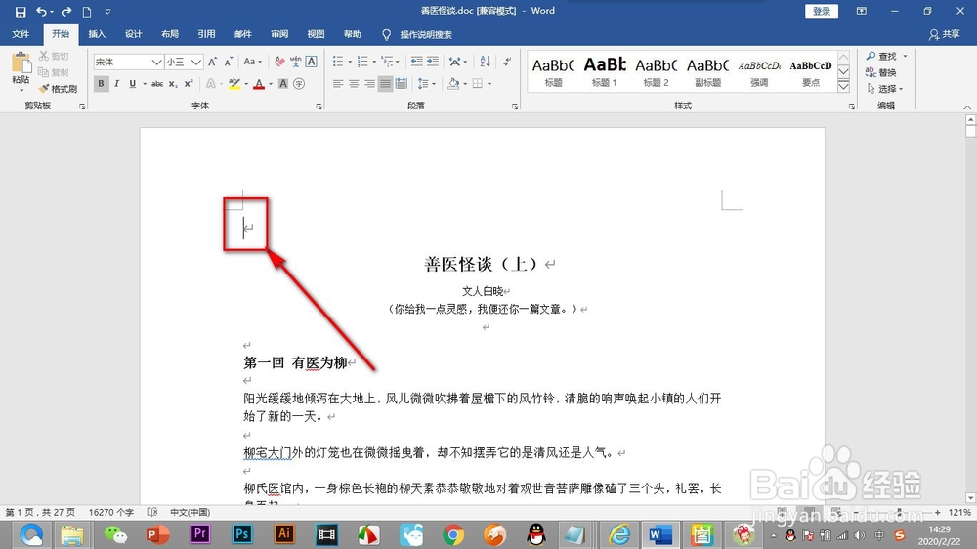Apply distributed alignment

[x=402, y=83]
